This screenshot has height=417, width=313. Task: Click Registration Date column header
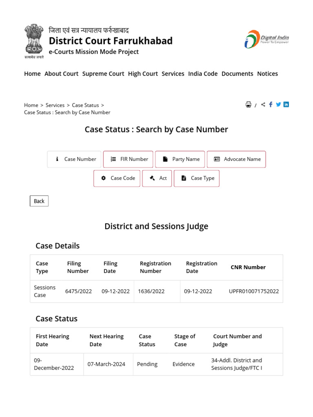[201, 267]
